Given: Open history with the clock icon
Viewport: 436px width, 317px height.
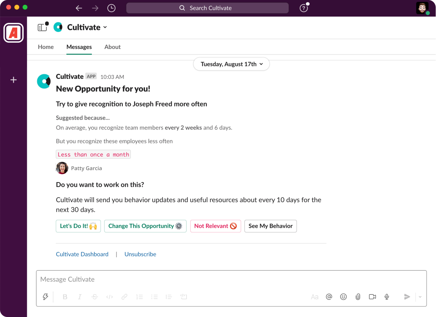Looking at the screenshot, I should [111, 8].
